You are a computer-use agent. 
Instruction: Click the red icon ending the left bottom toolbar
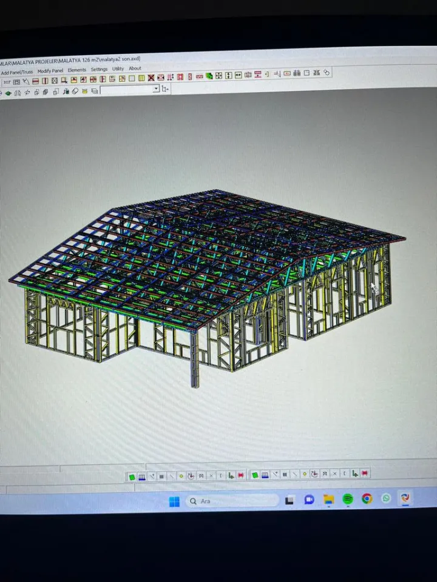[241, 475]
